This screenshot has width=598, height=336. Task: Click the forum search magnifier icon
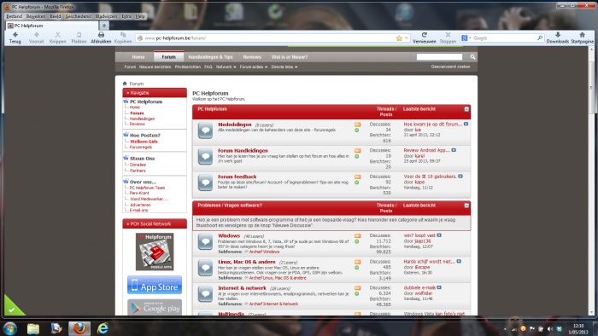472,57
